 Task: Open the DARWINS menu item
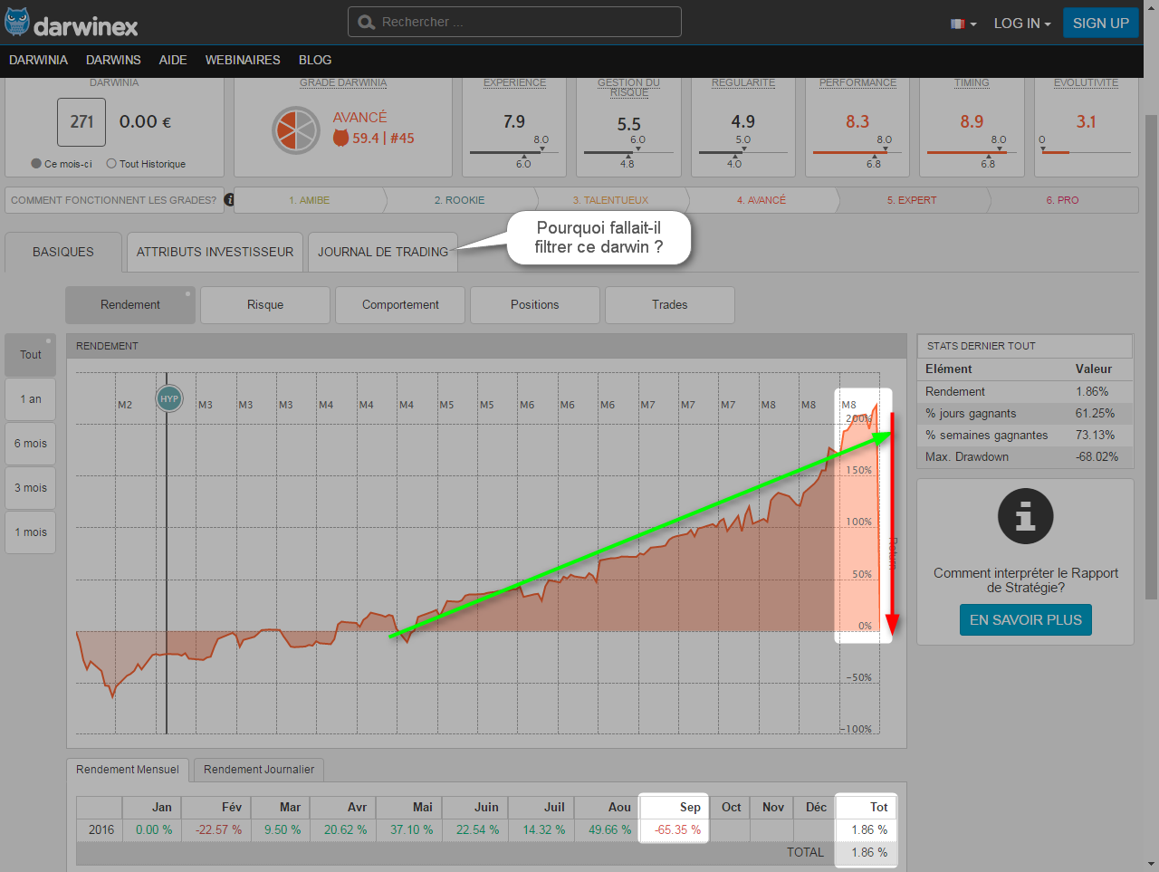pos(113,60)
